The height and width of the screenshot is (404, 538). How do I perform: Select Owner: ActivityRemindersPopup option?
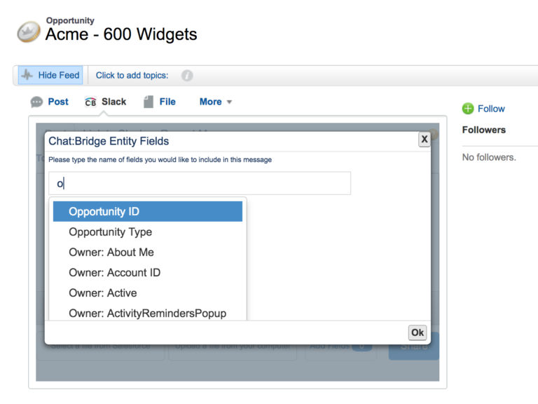point(148,313)
